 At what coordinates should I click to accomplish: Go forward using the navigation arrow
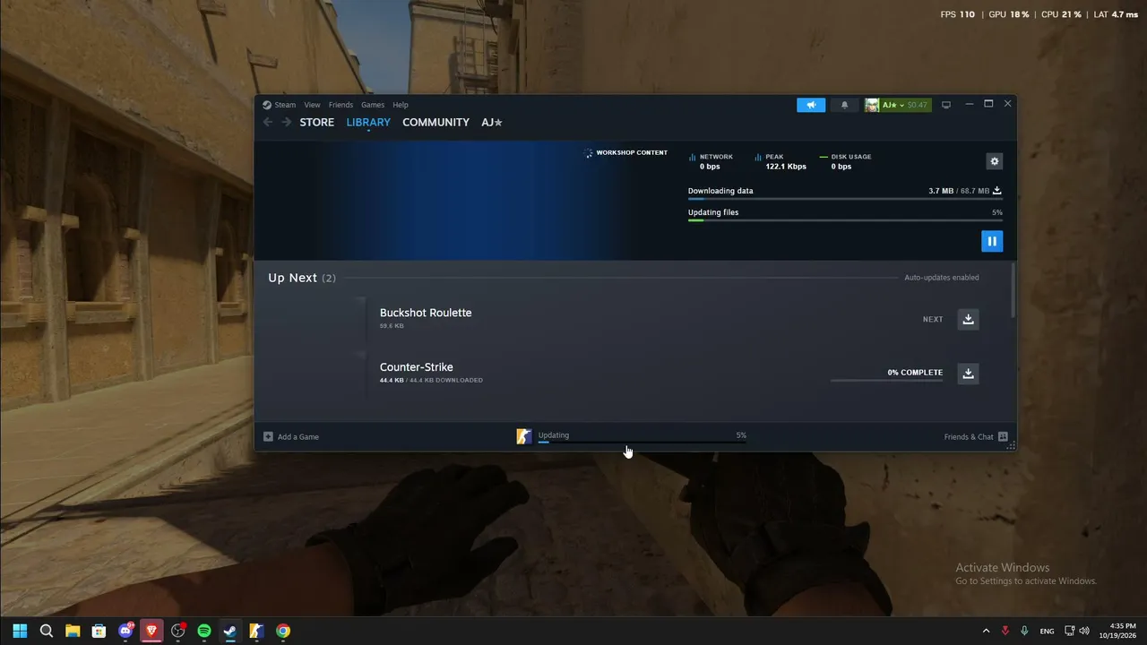287,122
